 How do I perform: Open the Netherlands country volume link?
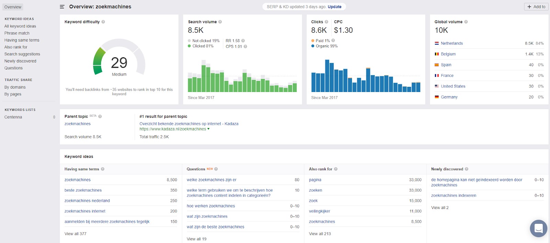tap(452, 43)
